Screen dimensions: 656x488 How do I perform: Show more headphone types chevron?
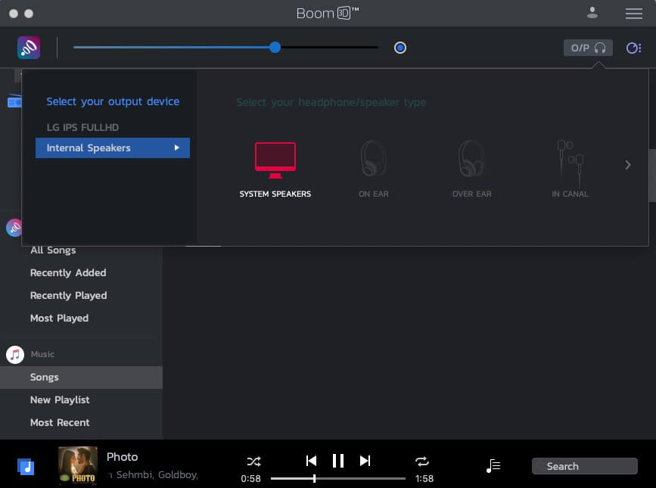(x=628, y=165)
